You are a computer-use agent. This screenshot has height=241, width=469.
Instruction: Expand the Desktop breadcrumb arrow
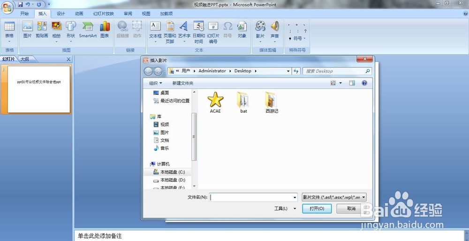click(256, 71)
